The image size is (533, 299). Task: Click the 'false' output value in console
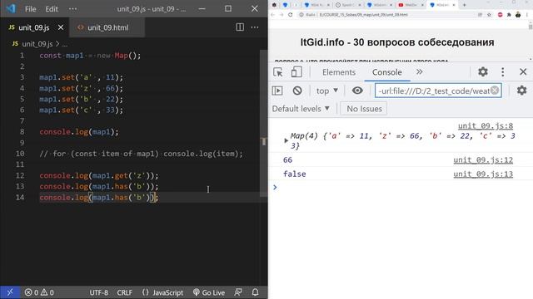tap(294, 174)
